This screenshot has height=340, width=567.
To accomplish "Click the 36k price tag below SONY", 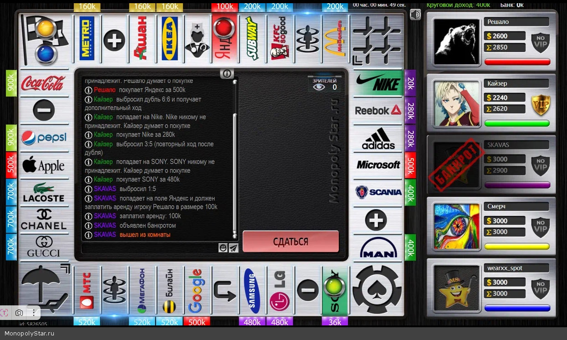I will [335, 322].
